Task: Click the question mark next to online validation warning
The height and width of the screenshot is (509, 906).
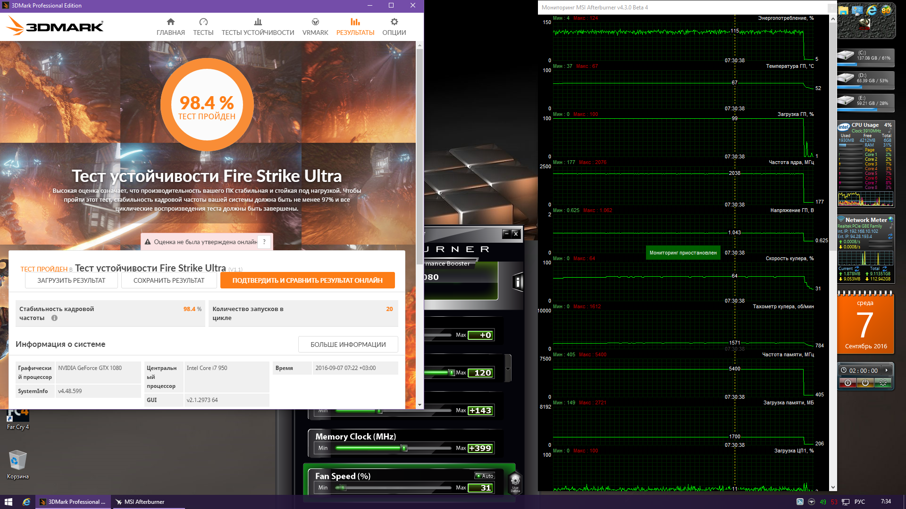Action: (x=264, y=242)
